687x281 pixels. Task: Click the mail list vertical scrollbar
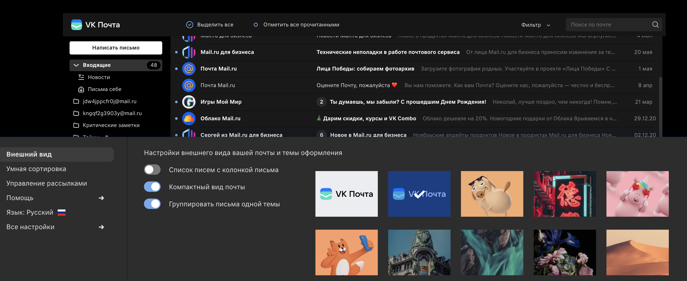(x=660, y=107)
